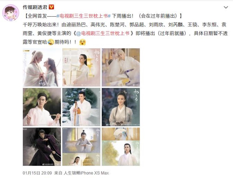Screen dimensions: 233x178
Task: Open the last photo with fan and man
Action: click(121, 147)
